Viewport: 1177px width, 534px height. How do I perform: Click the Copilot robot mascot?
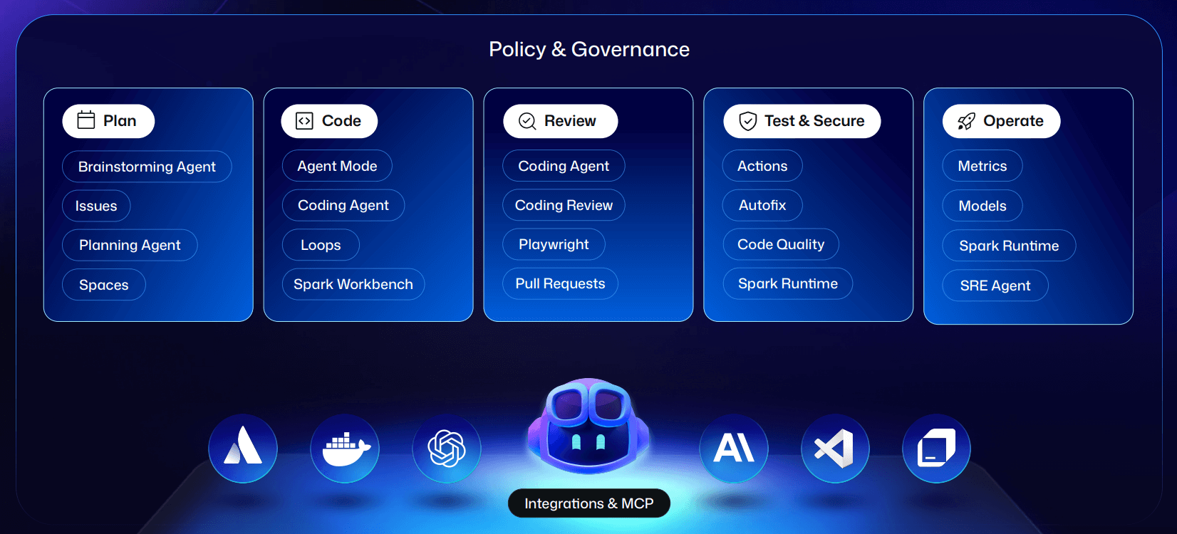tap(588, 426)
